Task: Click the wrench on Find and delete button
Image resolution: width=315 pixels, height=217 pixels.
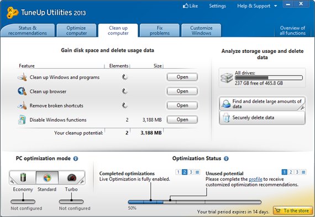Action: (x=302, y=108)
